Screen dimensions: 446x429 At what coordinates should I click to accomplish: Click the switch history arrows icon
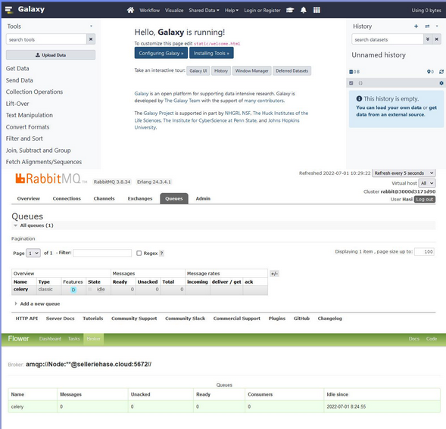click(427, 26)
